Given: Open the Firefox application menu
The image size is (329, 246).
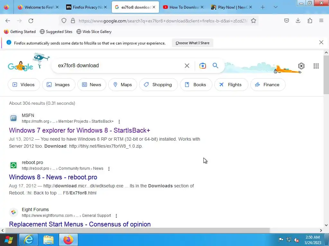Looking at the screenshot, I should (x=321, y=20).
